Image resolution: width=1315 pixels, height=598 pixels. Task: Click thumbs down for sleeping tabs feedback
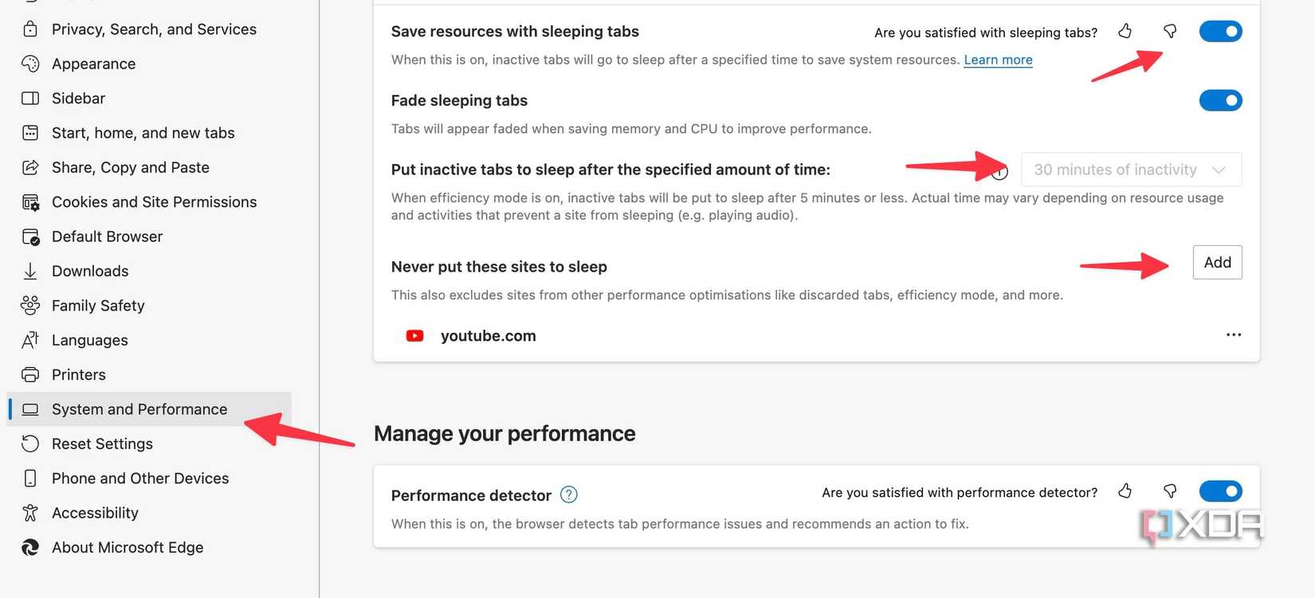tap(1170, 31)
